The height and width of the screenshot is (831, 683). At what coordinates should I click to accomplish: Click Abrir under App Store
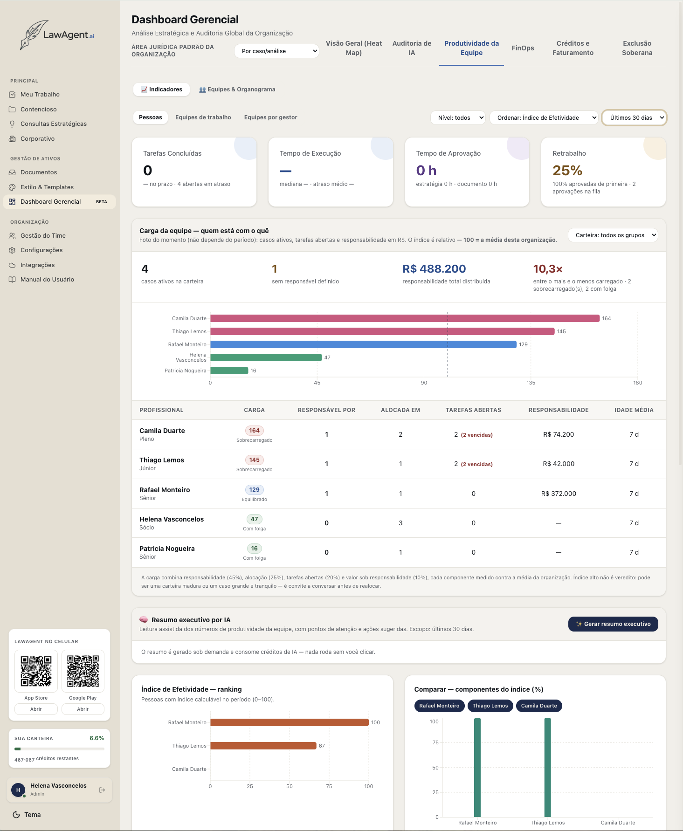pyautogui.click(x=36, y=709)
